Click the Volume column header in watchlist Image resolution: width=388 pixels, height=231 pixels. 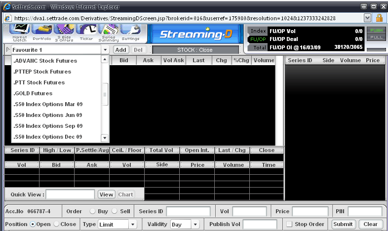(264, 60)
